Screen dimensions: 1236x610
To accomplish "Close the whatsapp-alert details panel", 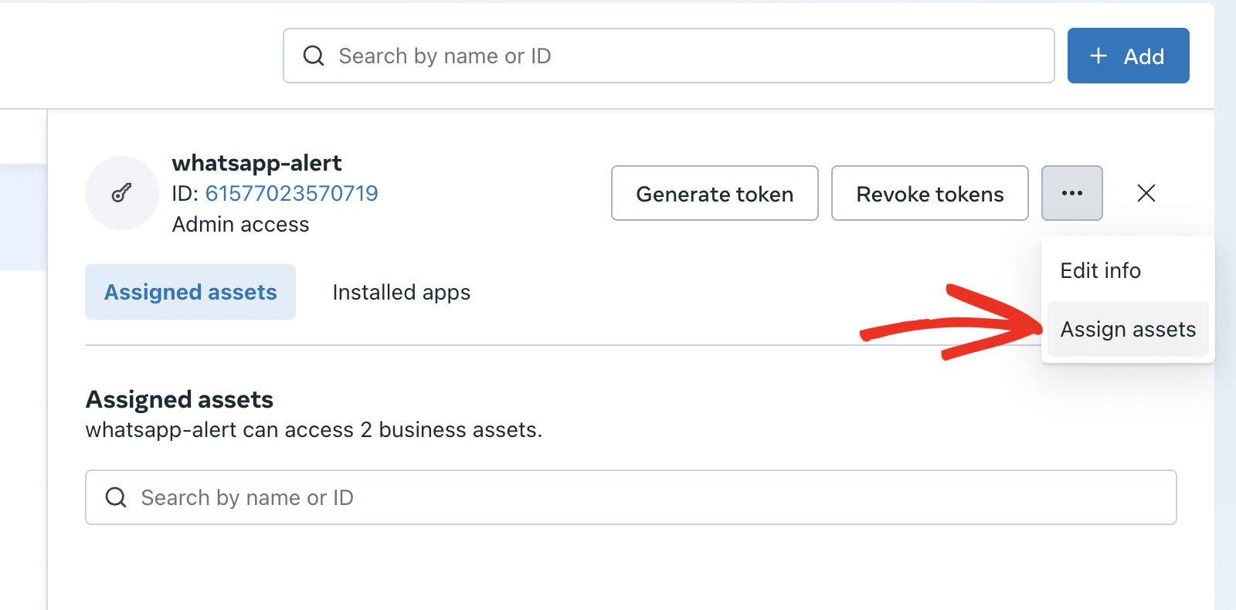I will click(1146, 193).
